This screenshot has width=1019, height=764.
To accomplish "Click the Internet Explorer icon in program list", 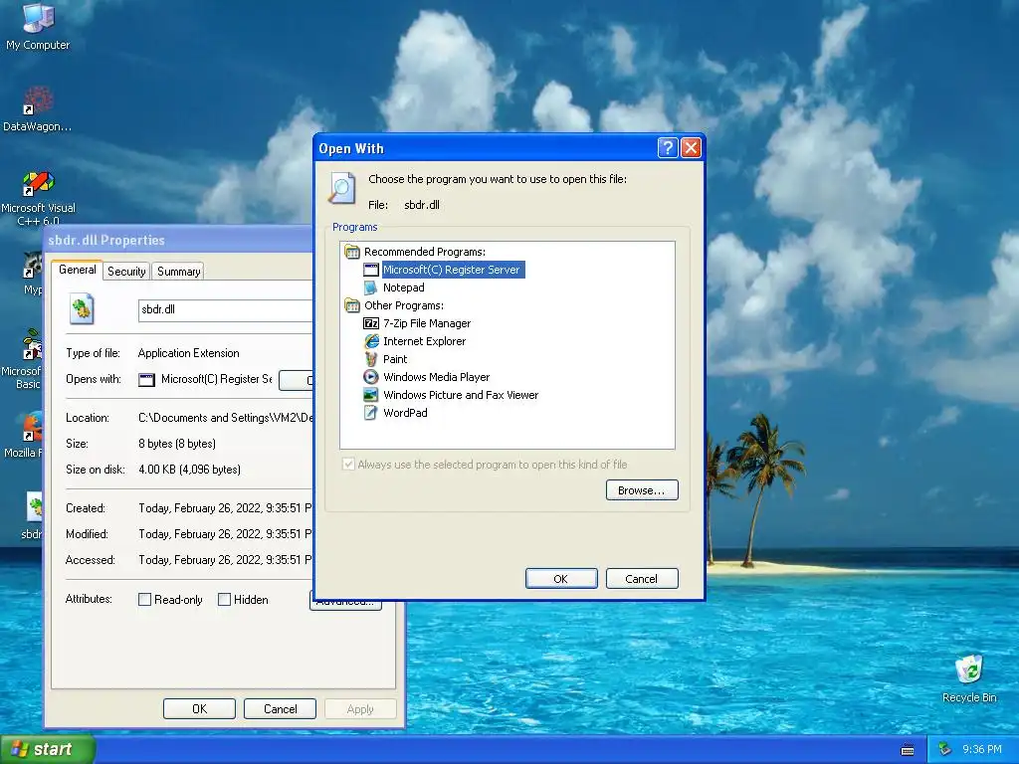I will click(371, 341).
